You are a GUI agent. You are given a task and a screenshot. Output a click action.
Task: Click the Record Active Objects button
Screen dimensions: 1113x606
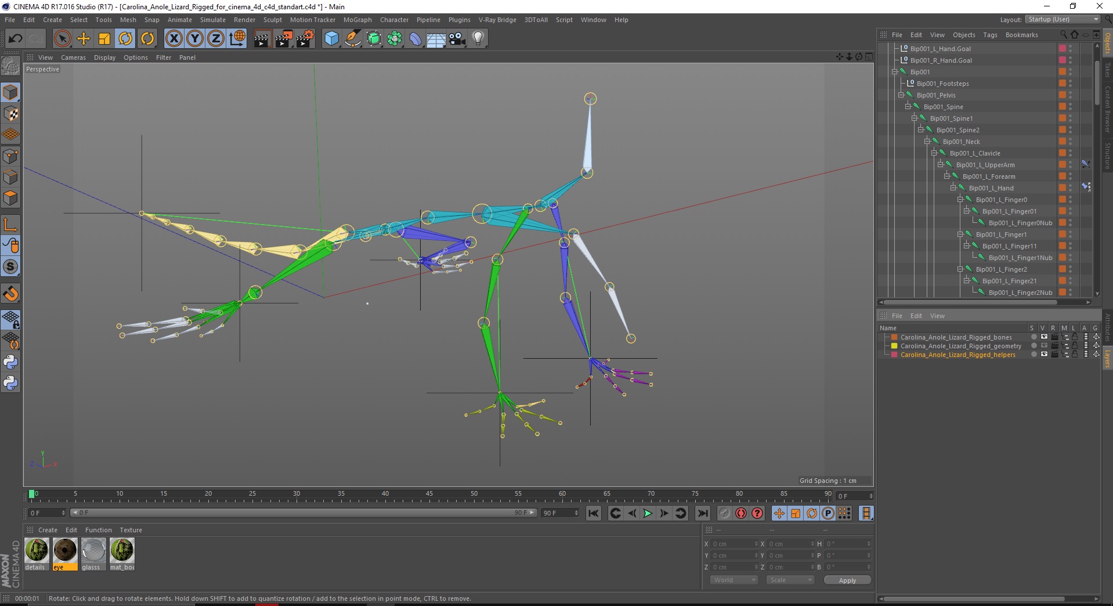click(725, 513)
